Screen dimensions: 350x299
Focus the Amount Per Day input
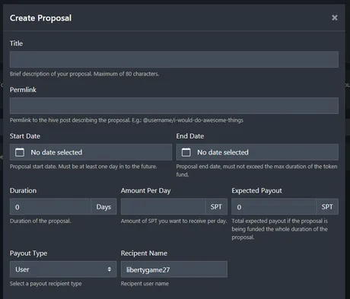[163, 207]
